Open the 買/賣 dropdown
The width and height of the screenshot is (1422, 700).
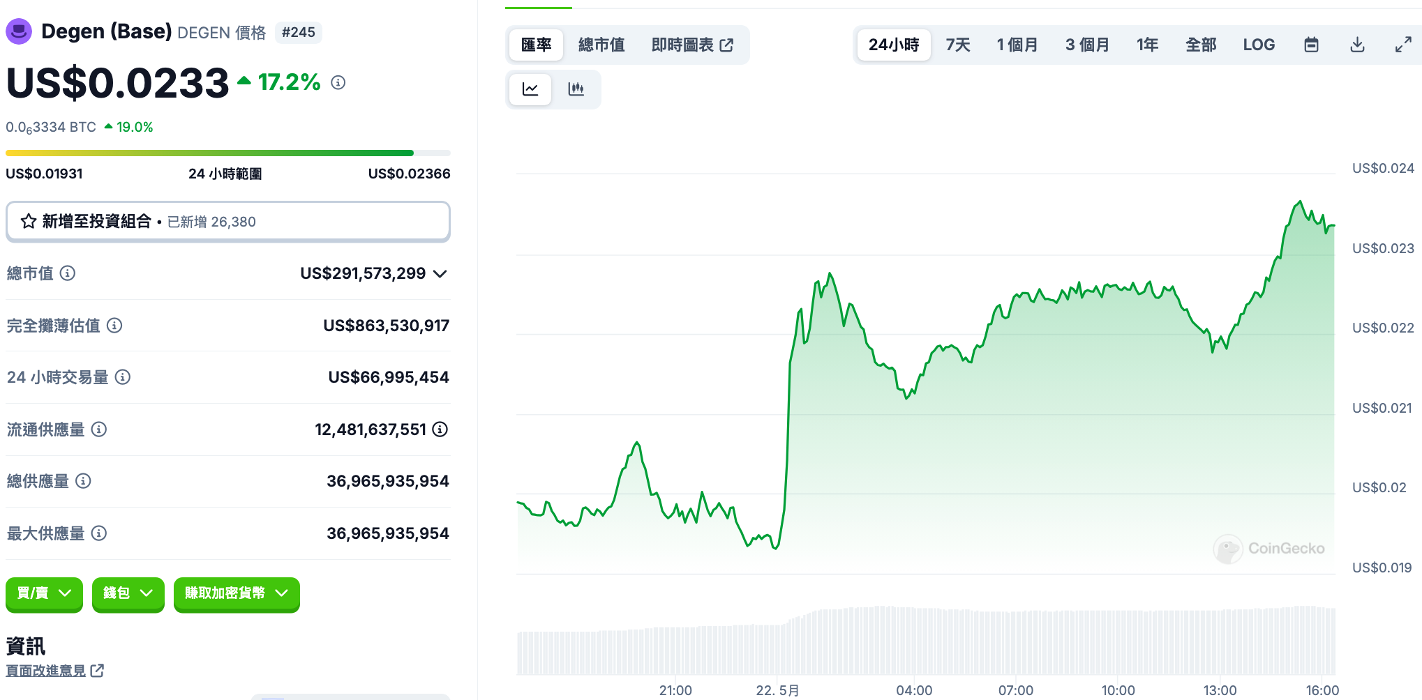(x=44, y=594)
